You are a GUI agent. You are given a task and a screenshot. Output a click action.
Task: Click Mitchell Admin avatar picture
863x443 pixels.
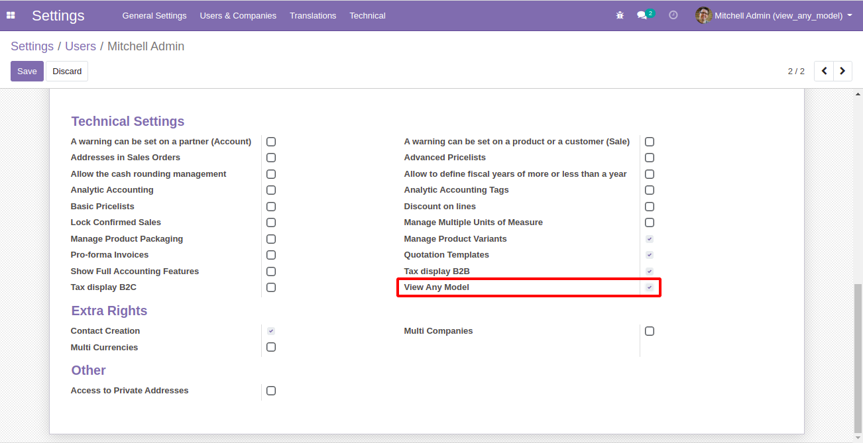point(703,15)
